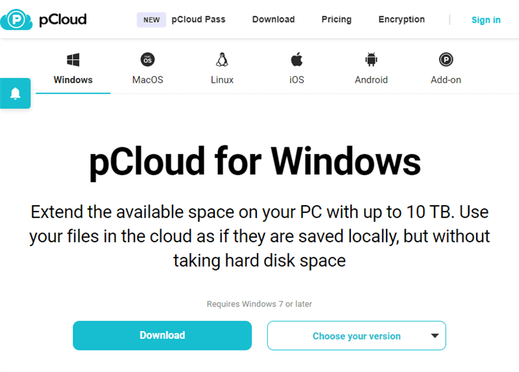The image size is (519, 372).
Task: Open the Add-on pCloud icon
Action: (x=446, y=60)
